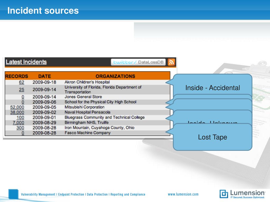Image resolution: width=270 pixels, height=202 pixels.
Task: Open the Latest Incidents heading link
Action: point(26,62)
